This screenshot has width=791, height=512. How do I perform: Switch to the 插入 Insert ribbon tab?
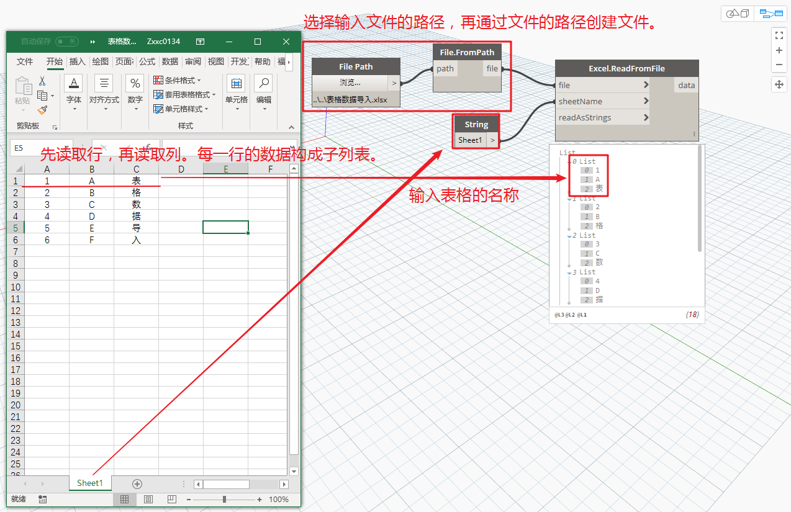pyautogui.click(x=77, y=61)
